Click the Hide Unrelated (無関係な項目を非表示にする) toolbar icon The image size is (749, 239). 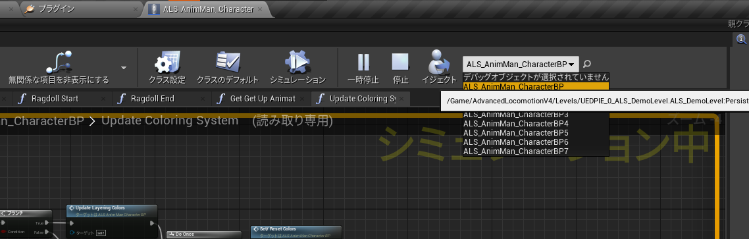tap(59, 62)
